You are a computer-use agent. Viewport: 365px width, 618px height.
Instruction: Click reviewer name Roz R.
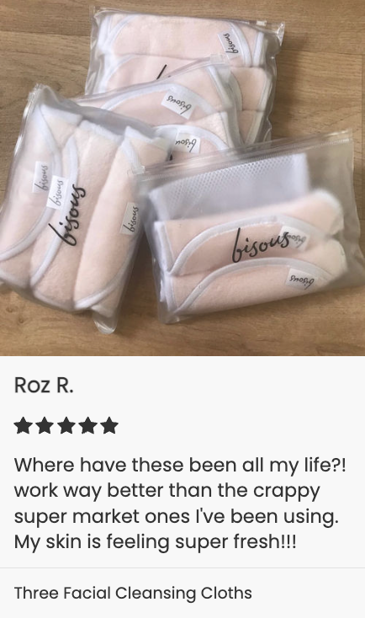point(44,385)
